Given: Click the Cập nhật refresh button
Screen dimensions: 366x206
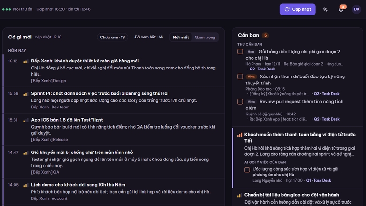Looking at the screenshot, I should 297,9.
